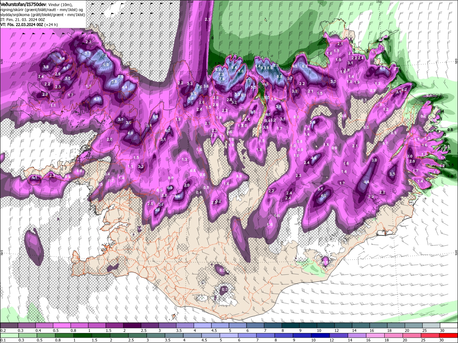Click the 'VT: Fös. 22.03.2024 00Z' valid time
Screen dimensions: 458x343
(21, 25)
